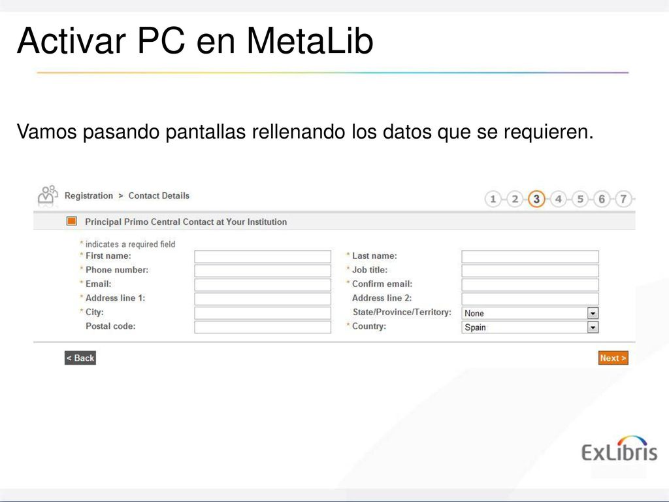Open the Country dropdown showing Spain
669x502 pixels.
pos(530,327)
